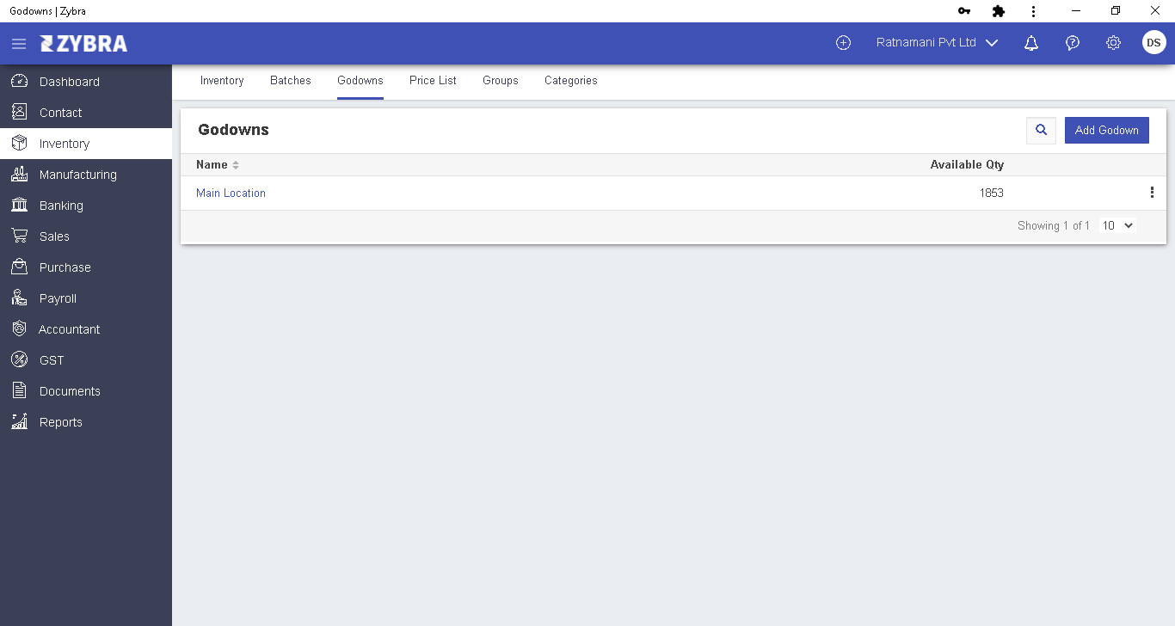Open the notifications bell
The image size is (1175, 626).
1031,43
